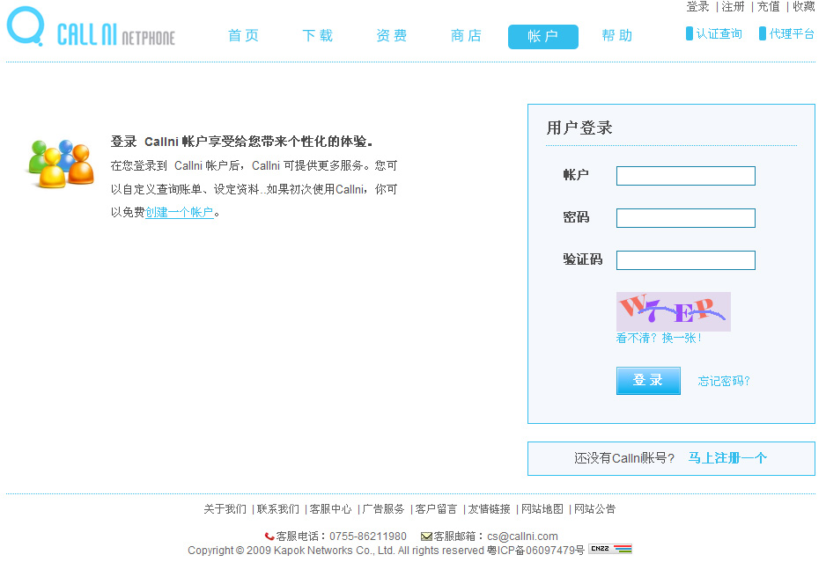This screenshot has width=826, height=562.
Task: Focus the 验证码 captcha input field
Action: pos(686,260)
